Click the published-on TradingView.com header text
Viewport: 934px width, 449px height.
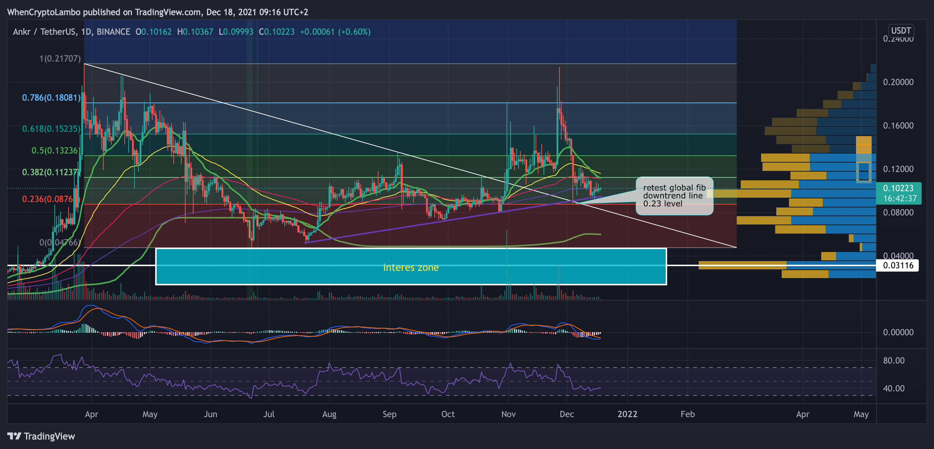pos(158,12)
